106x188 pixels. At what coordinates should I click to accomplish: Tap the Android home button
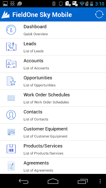[x=53, y=181]
